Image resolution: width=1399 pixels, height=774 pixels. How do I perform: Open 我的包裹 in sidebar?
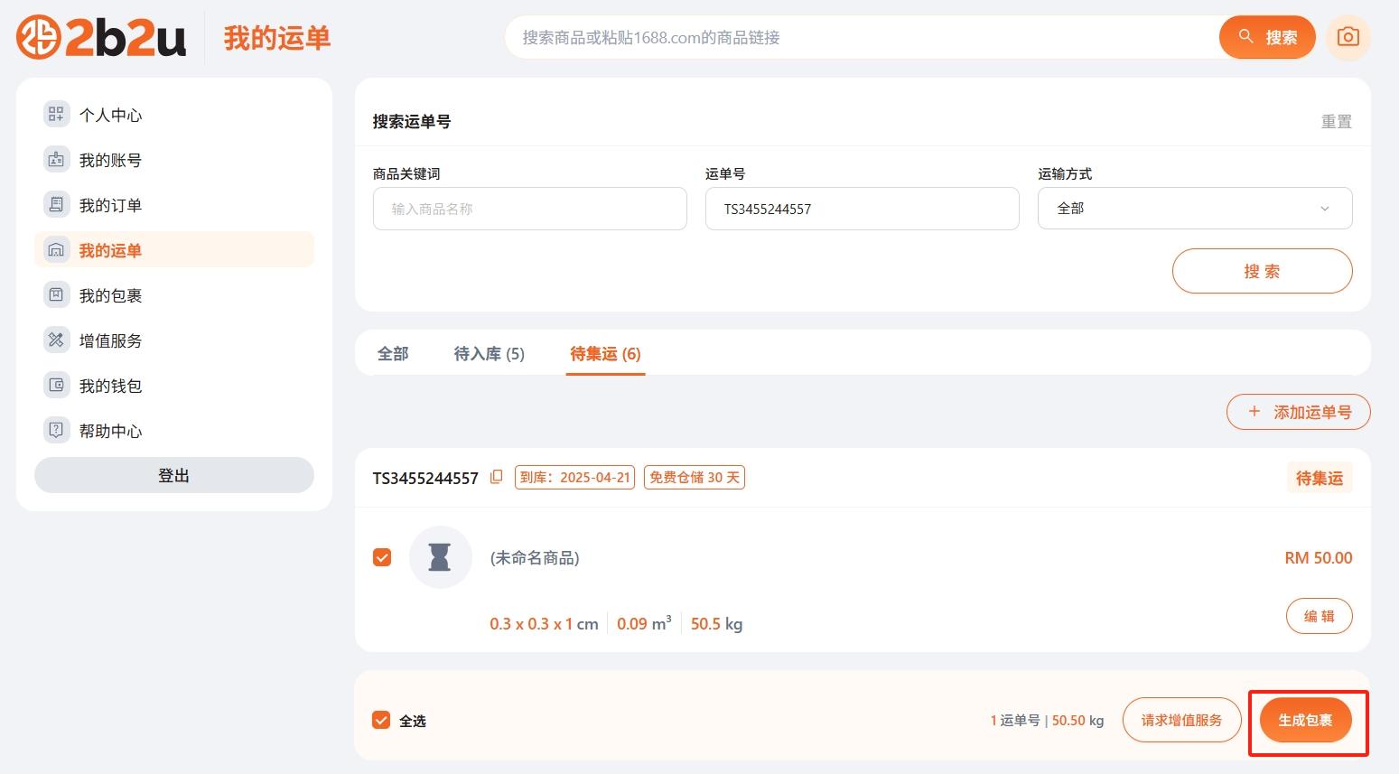pos(110,295)
